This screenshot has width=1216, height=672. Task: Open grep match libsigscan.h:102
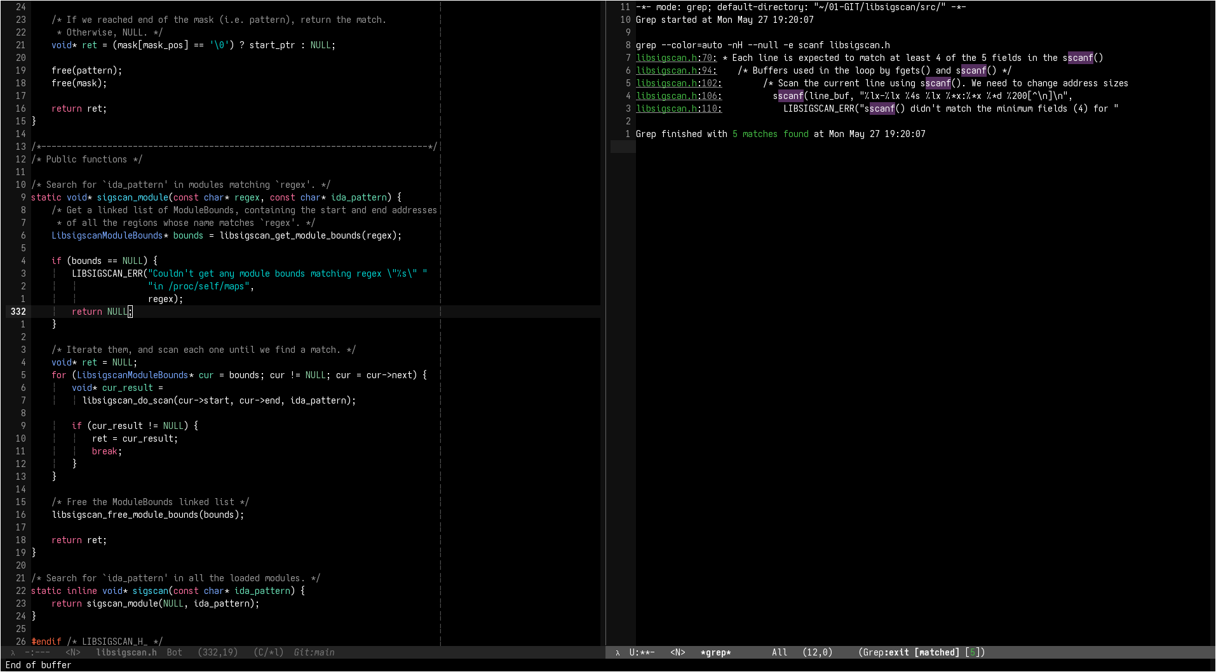(679, 83)
